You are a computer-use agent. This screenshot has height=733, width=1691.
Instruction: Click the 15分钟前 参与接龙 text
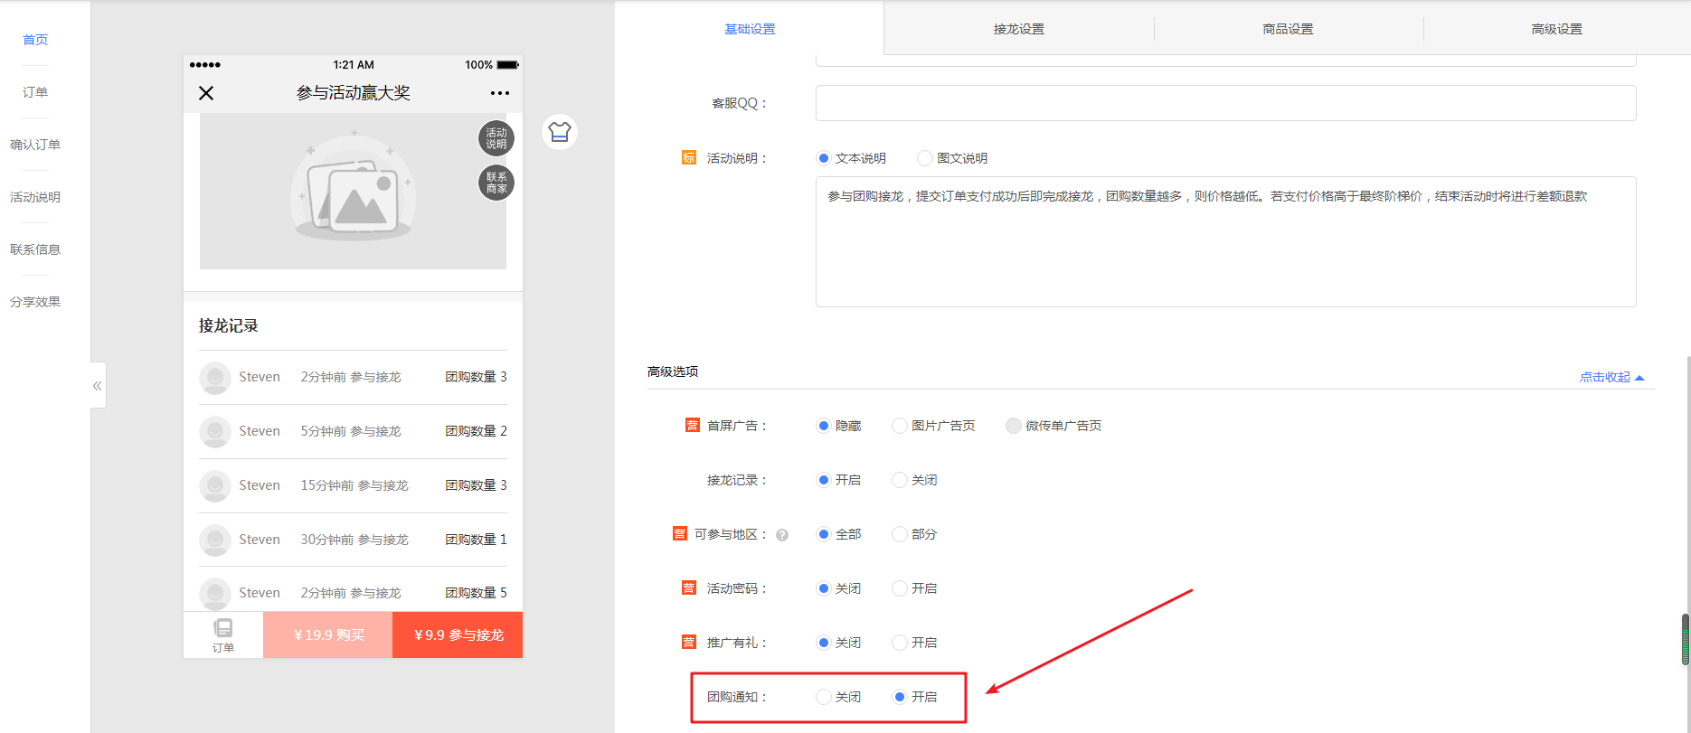click(x=354, y=485)
